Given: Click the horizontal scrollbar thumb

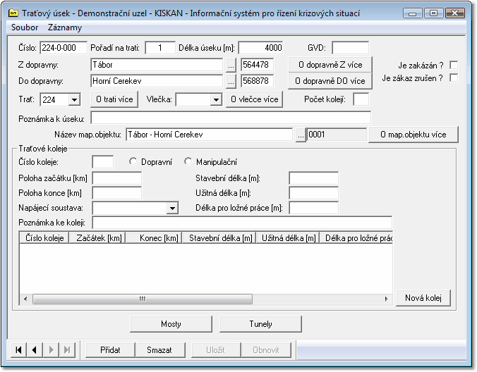Looking at the screenshot, I should click(143, 299).
